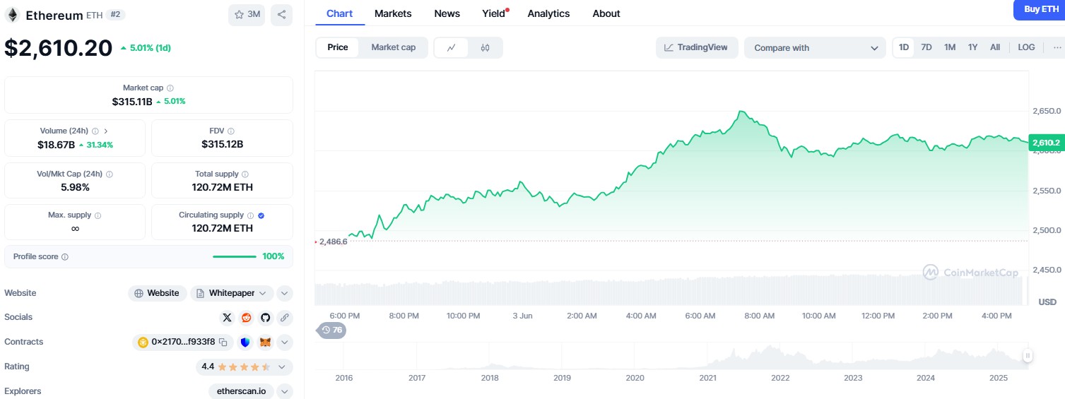
Task: Expand the Whitepaper dropdown
Action: pos(264,293)
